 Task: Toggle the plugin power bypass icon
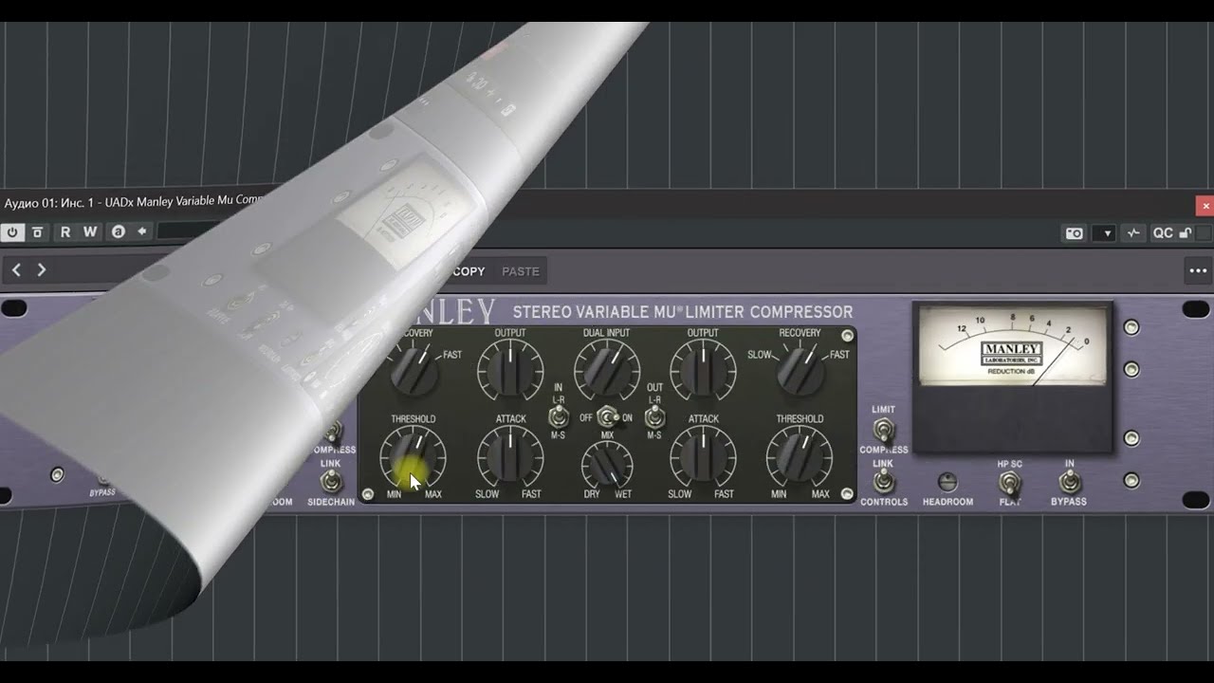coord(12,232)
